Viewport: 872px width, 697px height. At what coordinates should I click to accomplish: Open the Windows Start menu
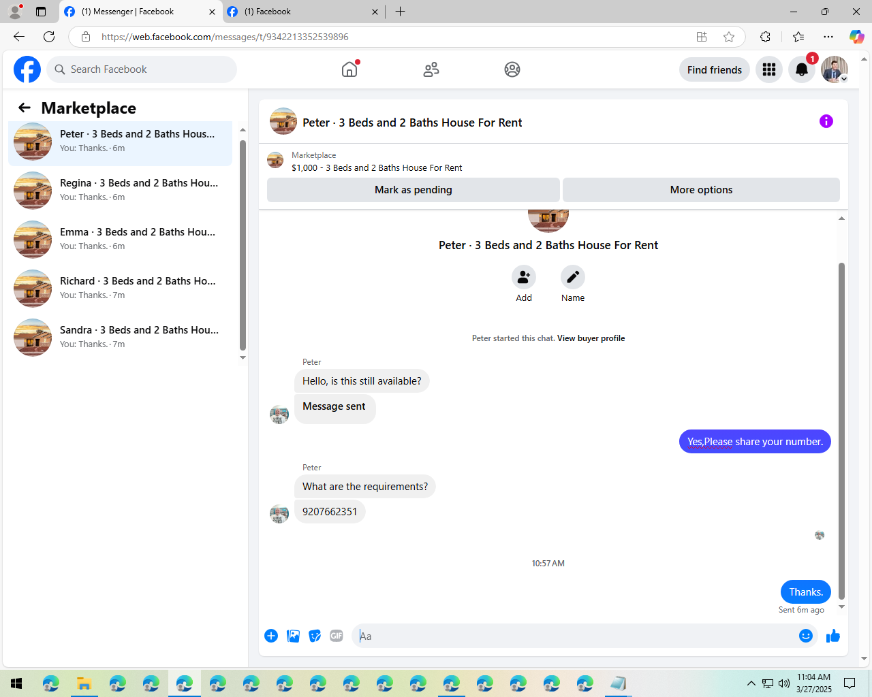pyautogui.click(x=16, y=683)
